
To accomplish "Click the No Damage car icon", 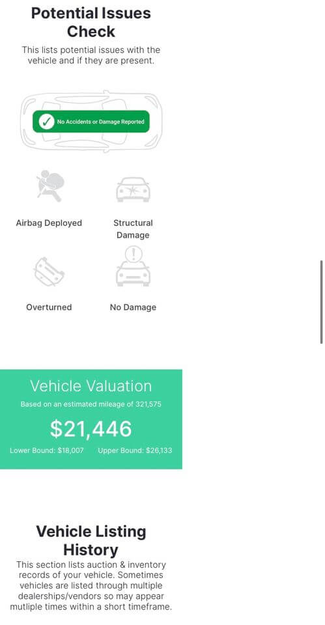I will coord(133,266).
